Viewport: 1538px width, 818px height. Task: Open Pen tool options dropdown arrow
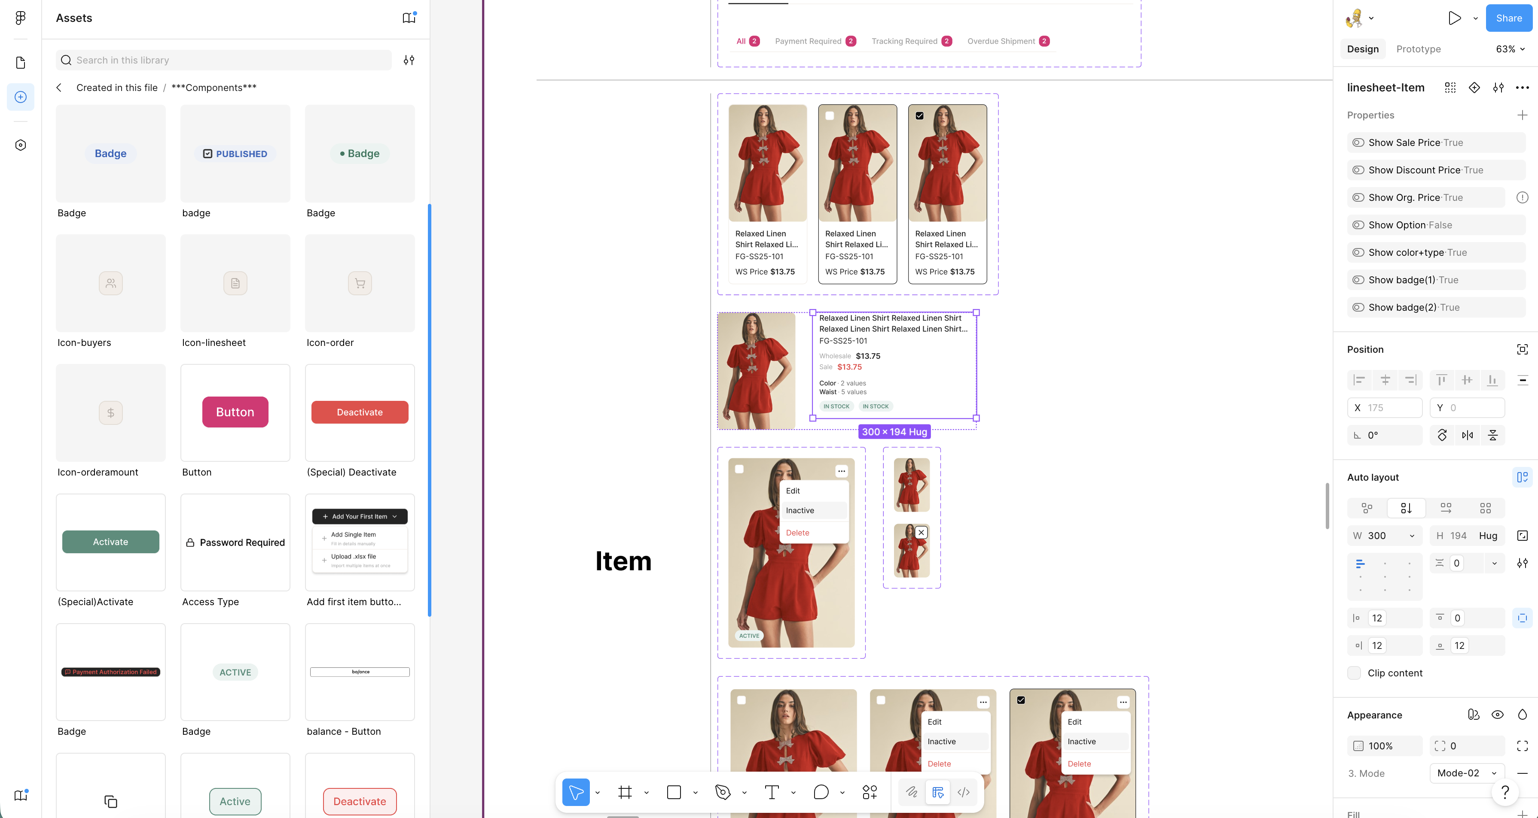pyautogui.click(x=745, y=792)
